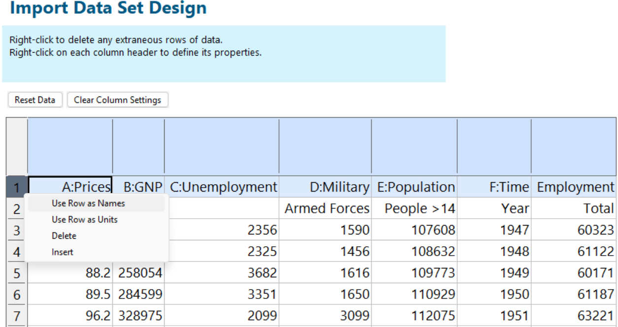Image resolution: width=618 pixels, height=327 pixels.
Task: Click the Armed Forces cell
Action: (325, 208)
